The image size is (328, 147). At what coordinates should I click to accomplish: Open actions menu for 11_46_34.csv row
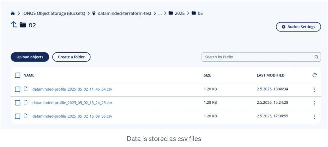tap(314, 90)
